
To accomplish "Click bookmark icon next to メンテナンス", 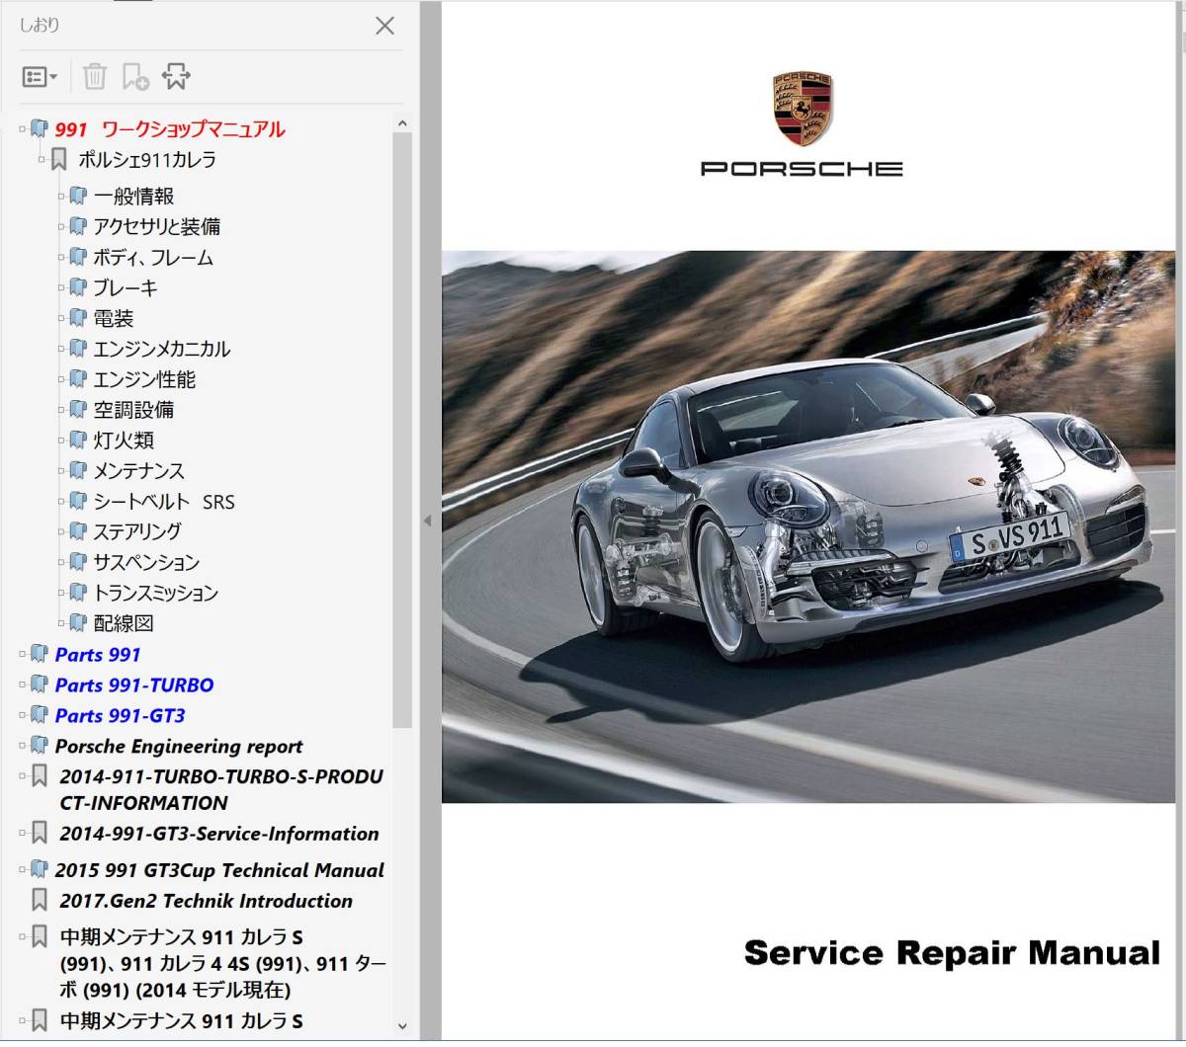I will pos(78,471).
